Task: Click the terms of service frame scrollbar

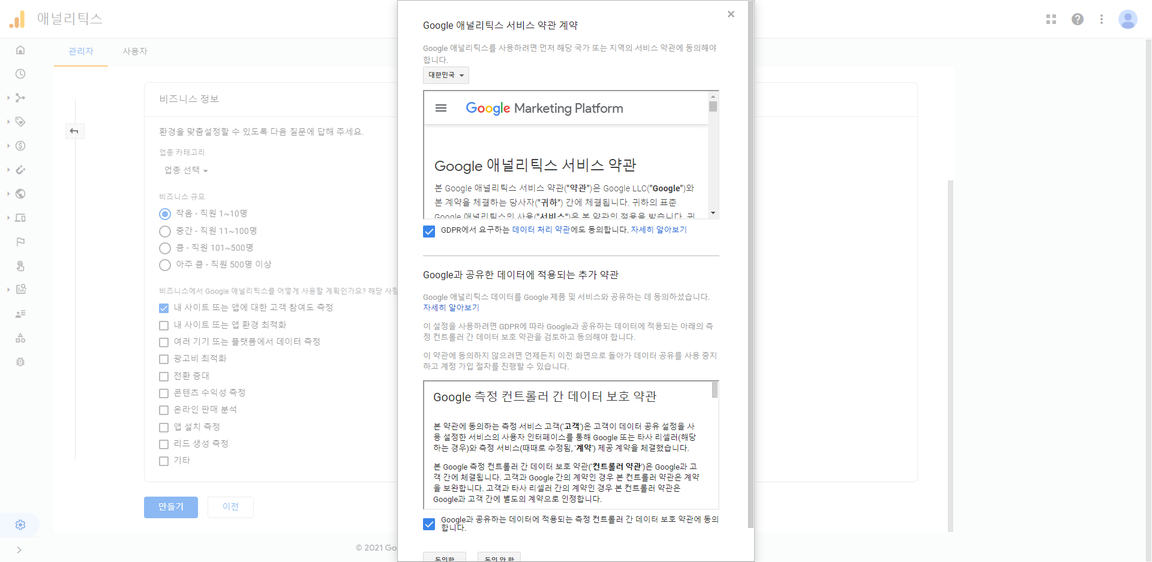Action: tap(713, 107)
